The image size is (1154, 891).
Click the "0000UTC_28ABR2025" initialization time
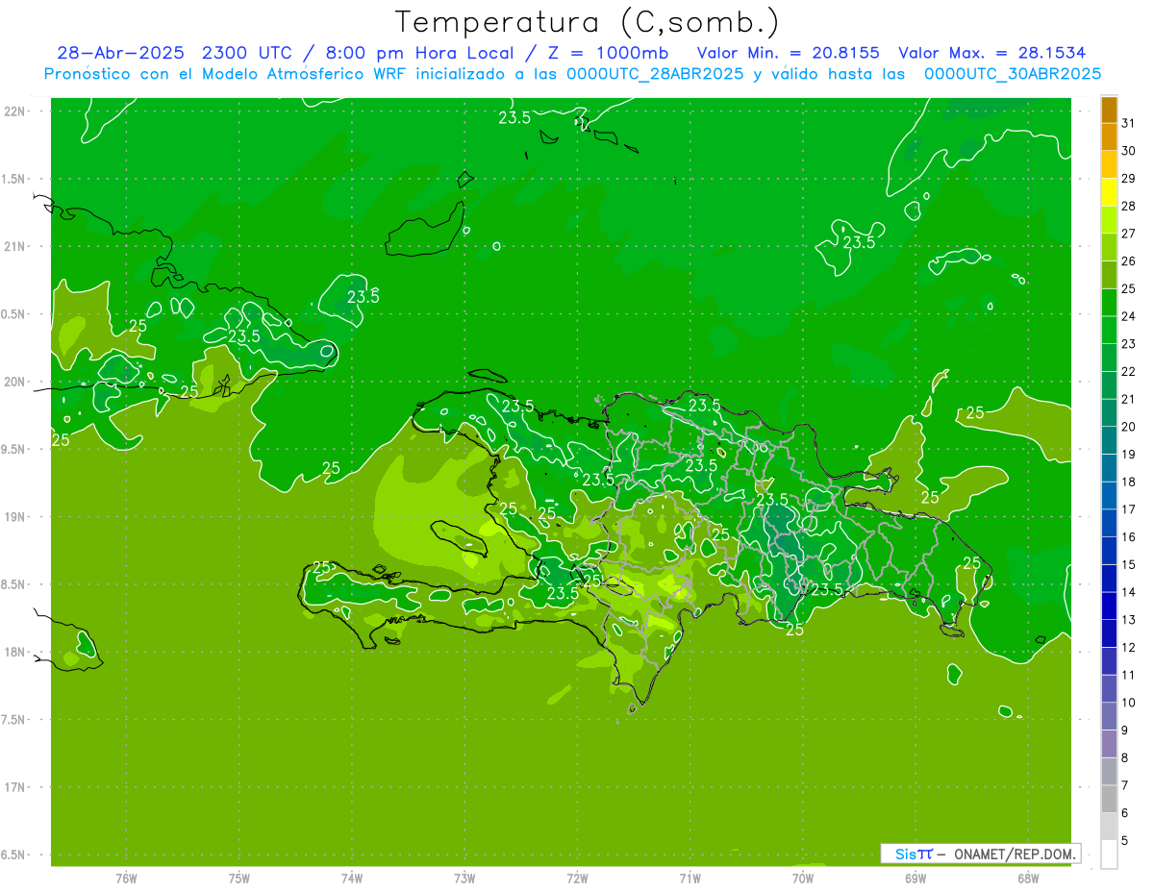click(x=655, y=74)
